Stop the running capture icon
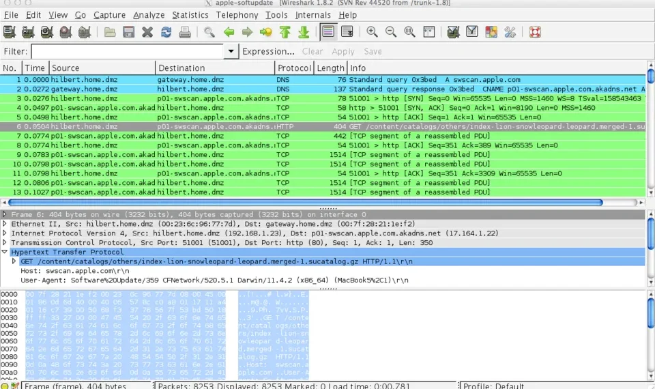The image size is (655, 389). 65,32
